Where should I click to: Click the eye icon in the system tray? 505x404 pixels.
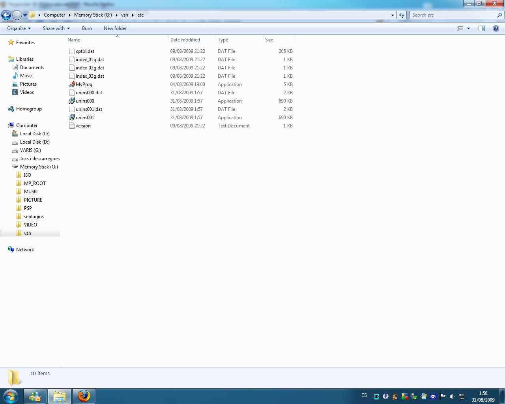tap(376, 397)
